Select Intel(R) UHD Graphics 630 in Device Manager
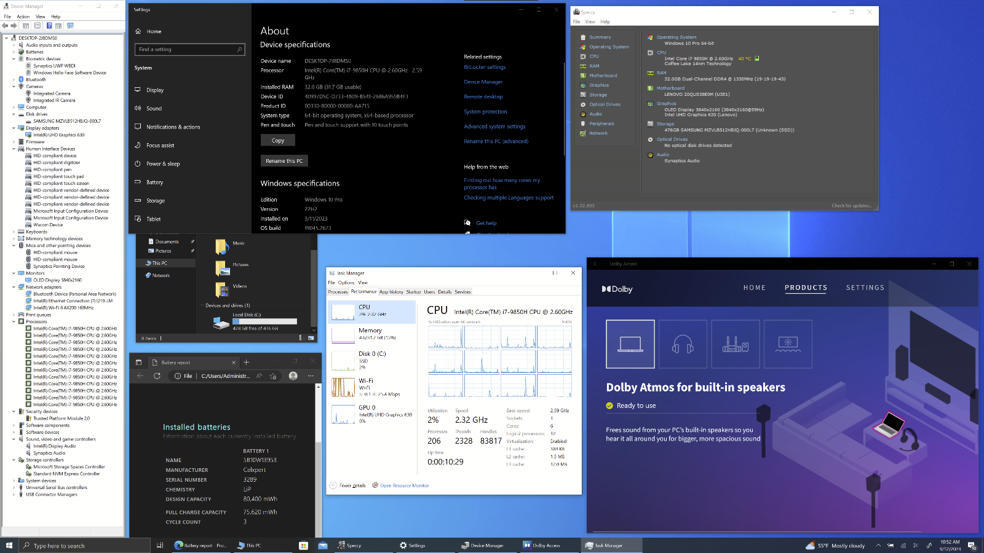This screenshot has height=553, width=984. pyautogui.click(x=58, y=135)
